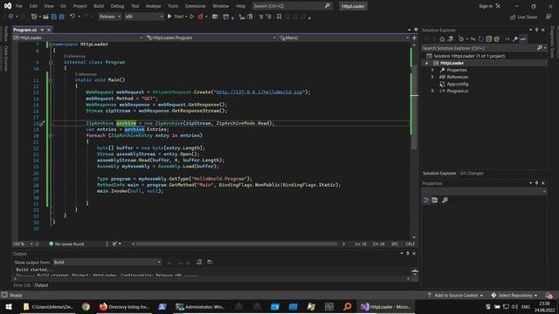Viewport: 559px width, 314px height.
Task: Click the Clear All icon in Output
Action: click(x=199, y=263)
